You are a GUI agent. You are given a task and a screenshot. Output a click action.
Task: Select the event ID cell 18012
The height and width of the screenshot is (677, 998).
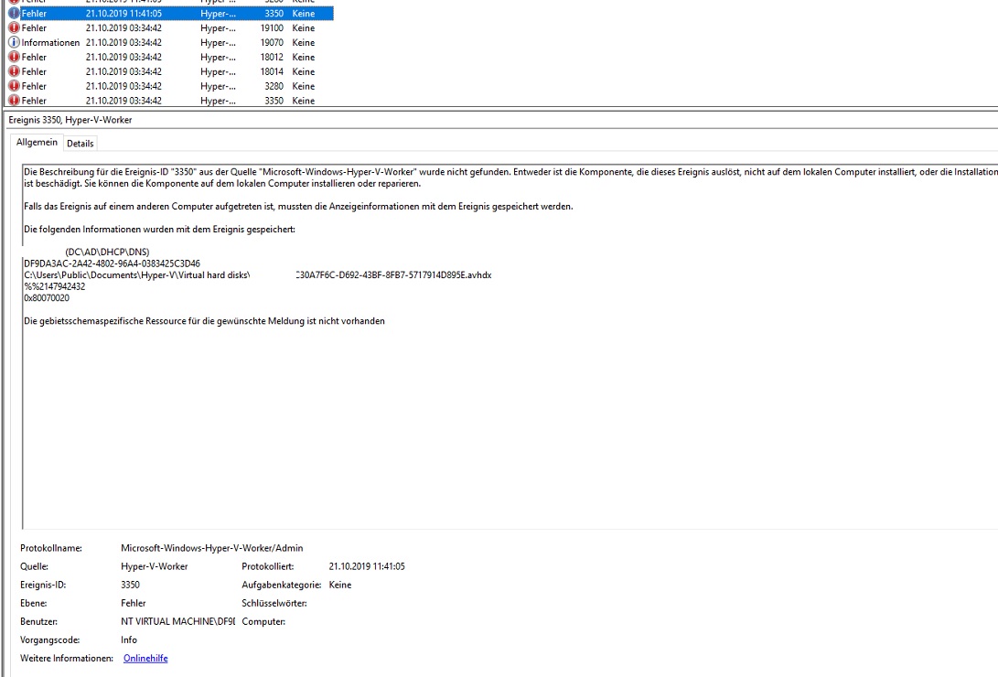pyautogui.click(x=272, y=58)
